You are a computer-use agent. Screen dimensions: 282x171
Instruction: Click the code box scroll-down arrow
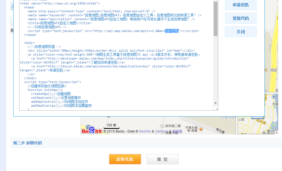point(215,103)
